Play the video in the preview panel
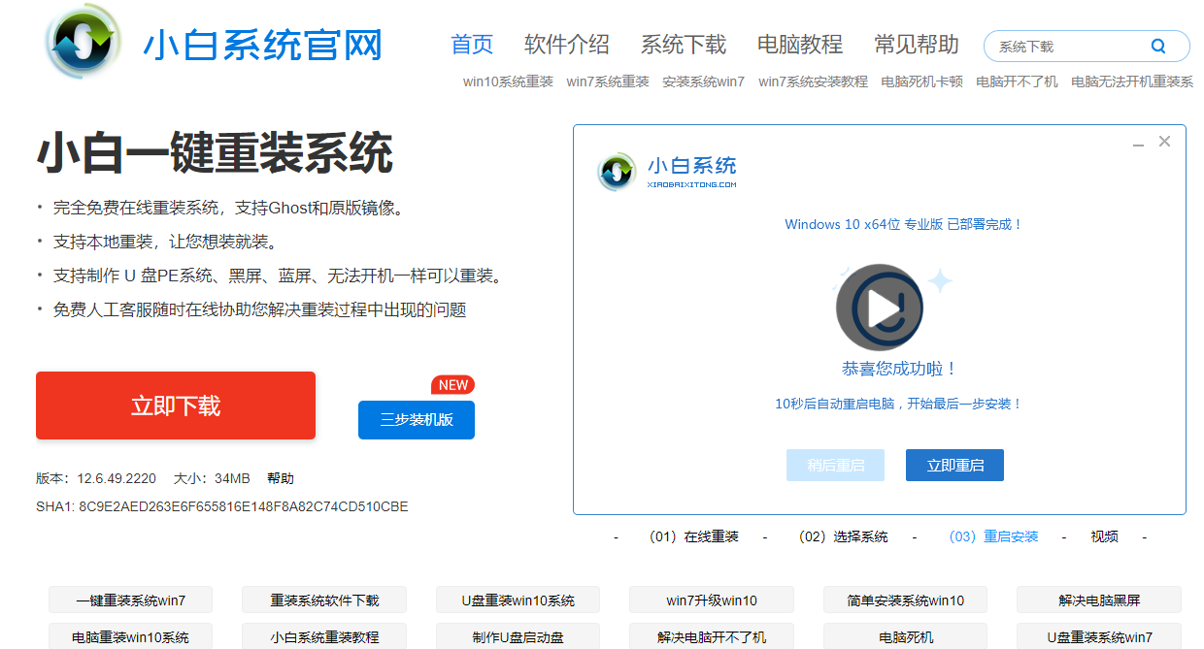 pyautogui.click(x=880, y=308)
